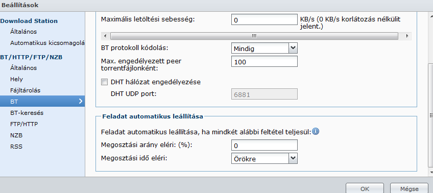
Task: Select Hely in the sidebar
Action: click(x=16, y=79)
